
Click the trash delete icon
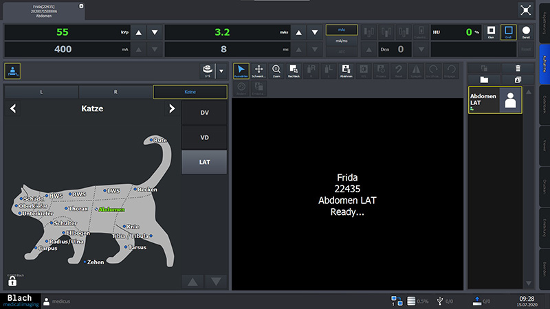(x=518, y=68)
